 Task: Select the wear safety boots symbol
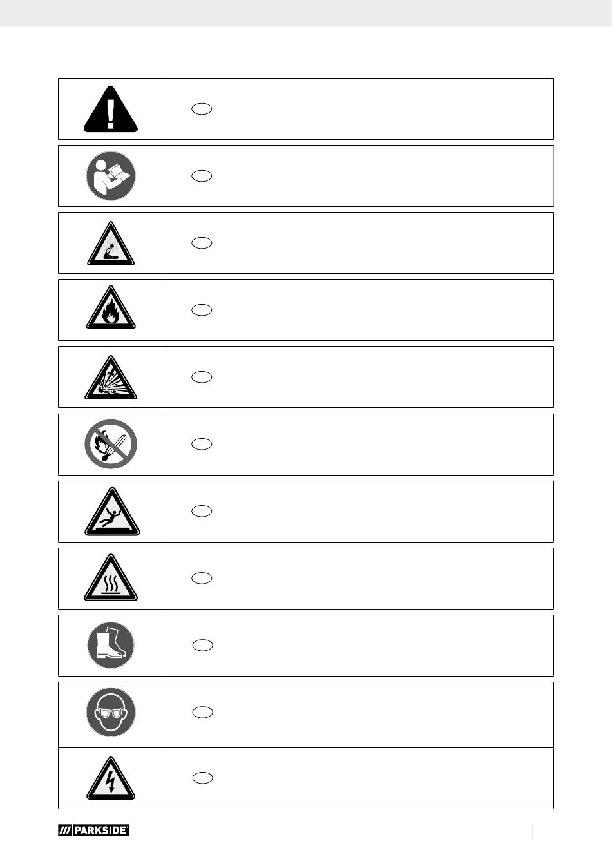[111, 645]
